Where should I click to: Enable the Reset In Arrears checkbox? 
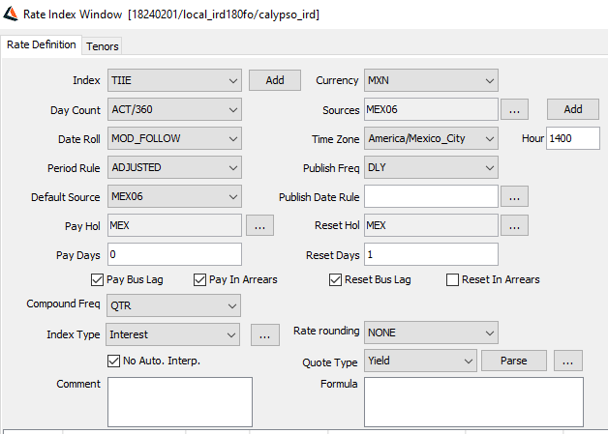[x=452, y=279]
